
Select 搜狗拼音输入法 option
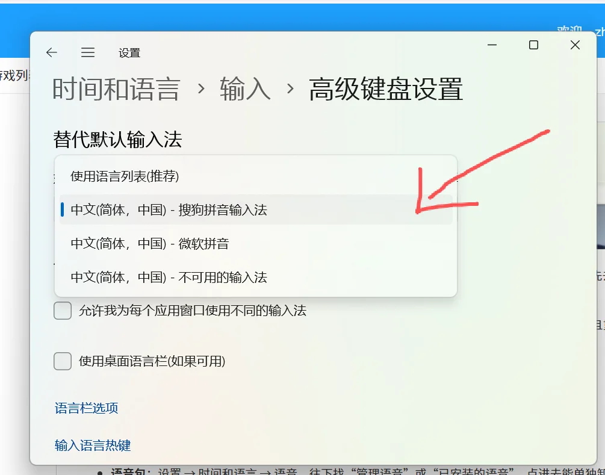pyautogui.click(x=256, y=210)
